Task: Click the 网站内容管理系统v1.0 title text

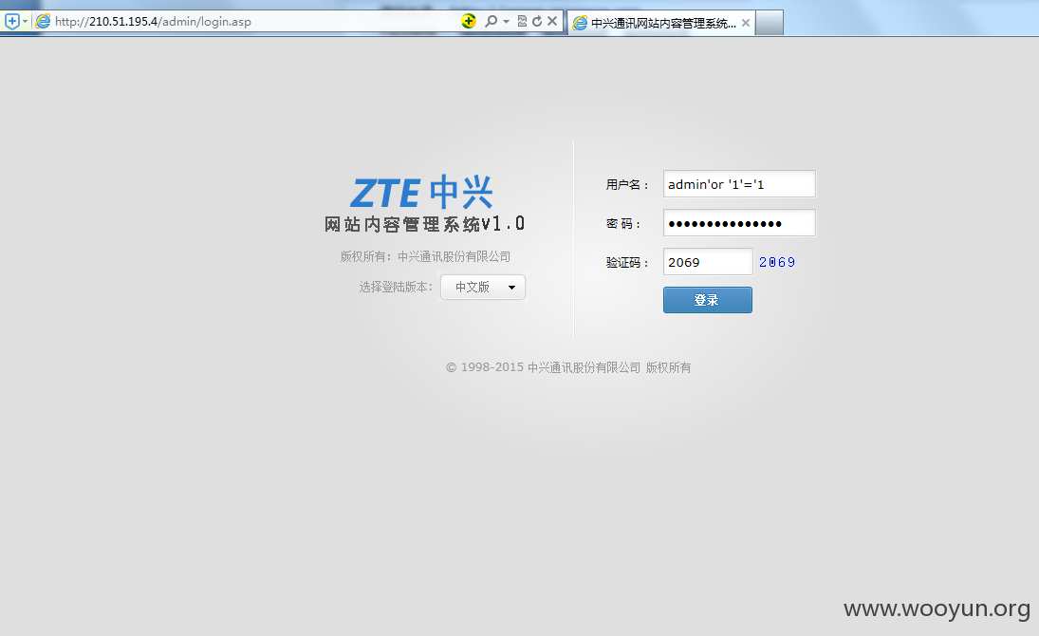Action: tap(424, 224)
